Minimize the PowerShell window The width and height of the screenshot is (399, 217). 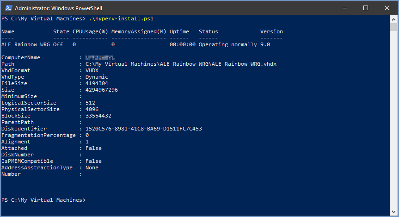(345, 8)
